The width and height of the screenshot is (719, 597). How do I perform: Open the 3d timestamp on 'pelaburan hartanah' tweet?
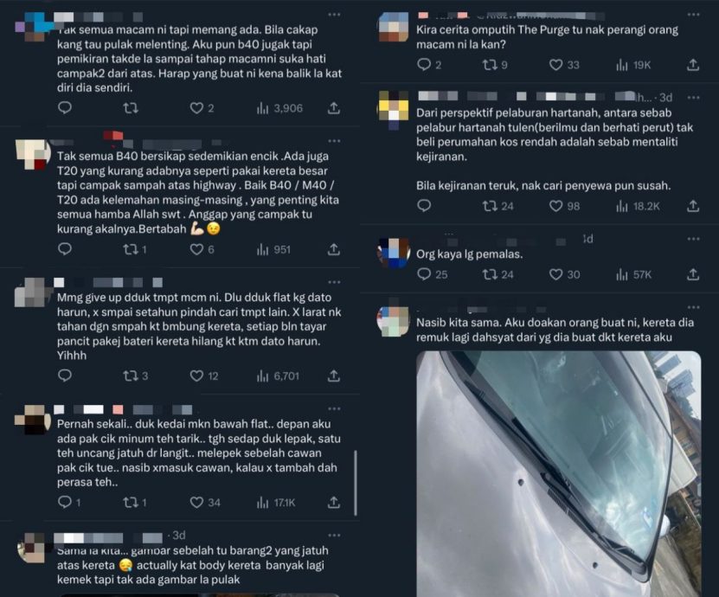pyautogui.click(x=666, y=97)
